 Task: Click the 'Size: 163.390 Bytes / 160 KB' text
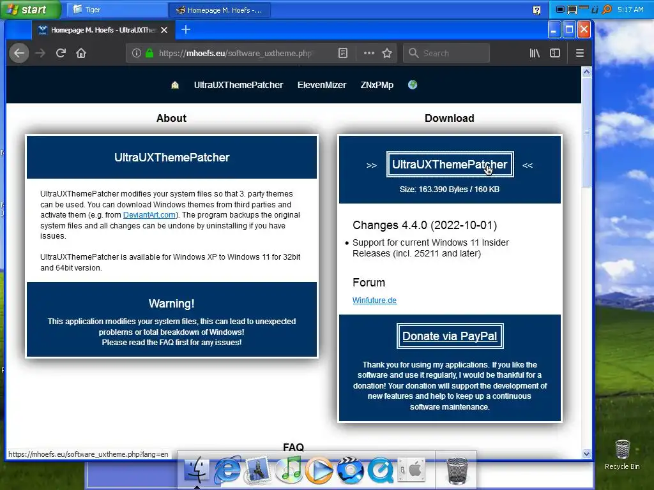[449, 189]
